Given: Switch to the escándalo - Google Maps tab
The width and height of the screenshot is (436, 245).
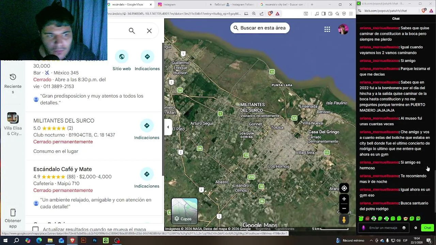Looking at the screenshot, I should coord(130,4).
